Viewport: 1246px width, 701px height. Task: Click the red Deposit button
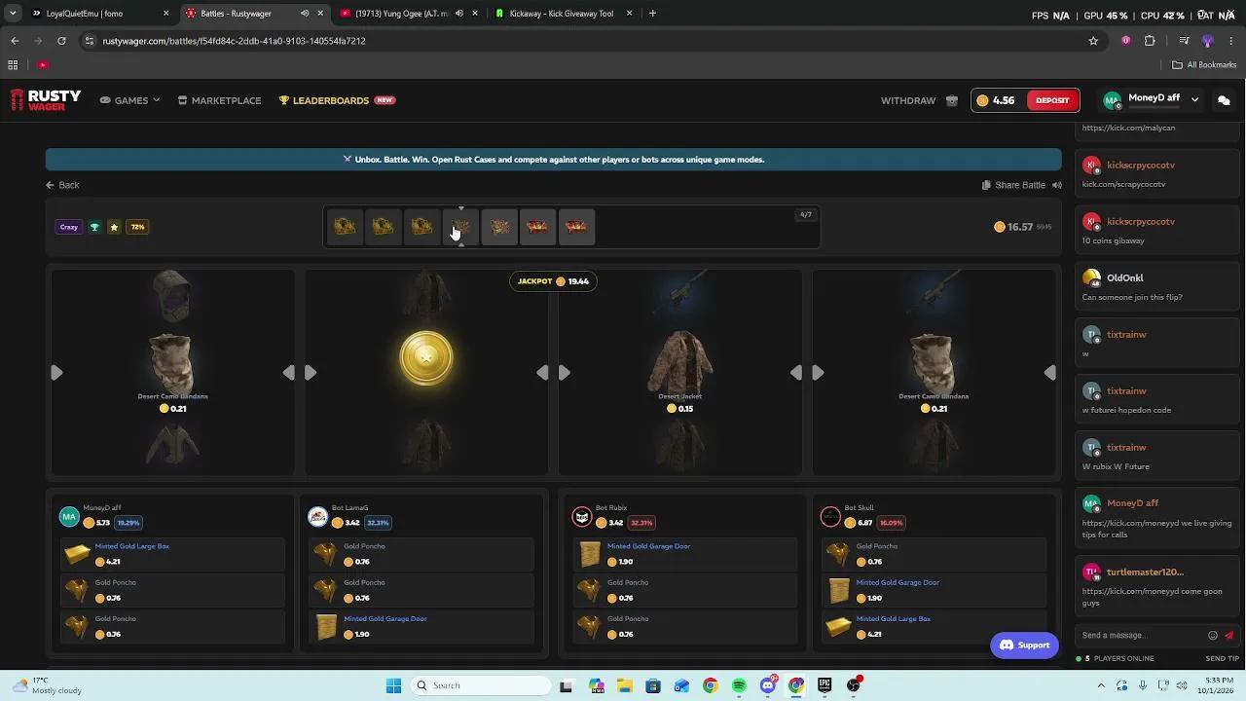point(1052,100)
